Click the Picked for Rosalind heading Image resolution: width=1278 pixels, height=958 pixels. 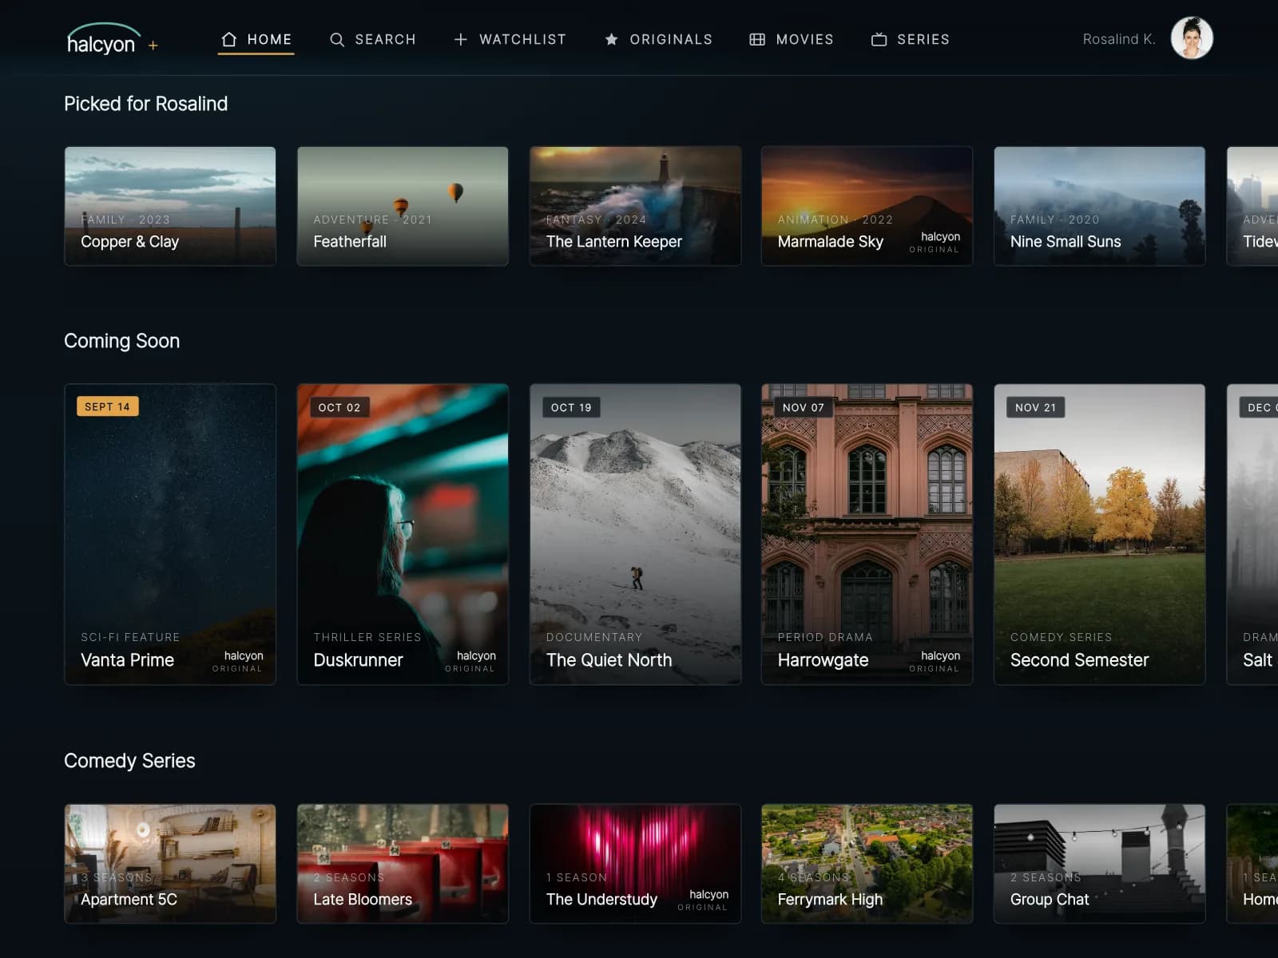pos(146,104)
